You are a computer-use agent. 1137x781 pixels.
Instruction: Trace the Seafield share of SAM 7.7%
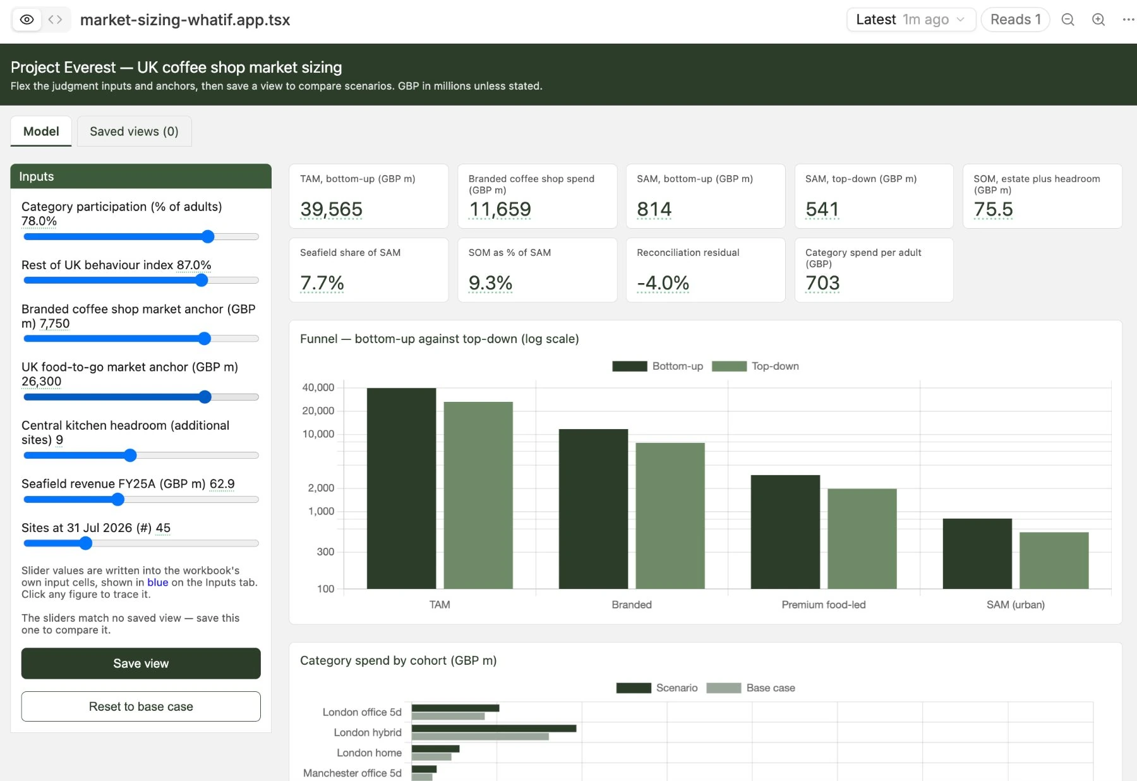(x=322, y=282)
